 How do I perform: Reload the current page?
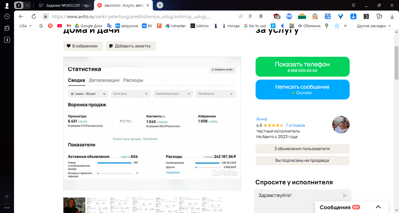pyautogui.click(x=34, y=16)
